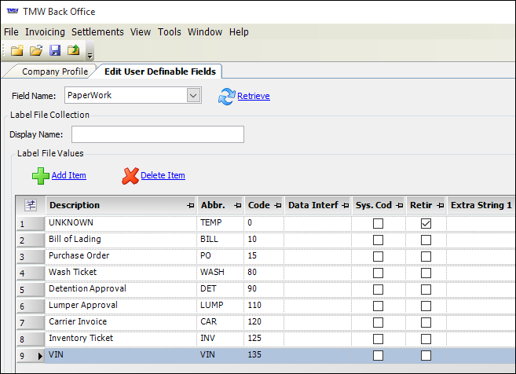Uncheck Retired checkbox for UNKNOWN row
The image size is (516, 374).
pos(426,223)
